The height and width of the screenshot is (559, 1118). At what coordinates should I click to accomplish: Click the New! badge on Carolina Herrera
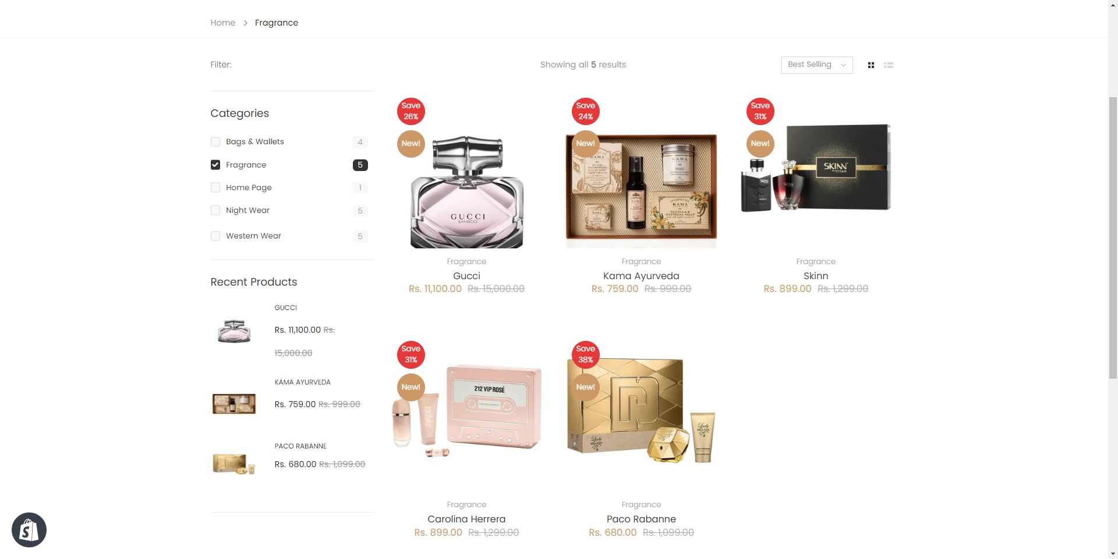(x=411, y=387)
